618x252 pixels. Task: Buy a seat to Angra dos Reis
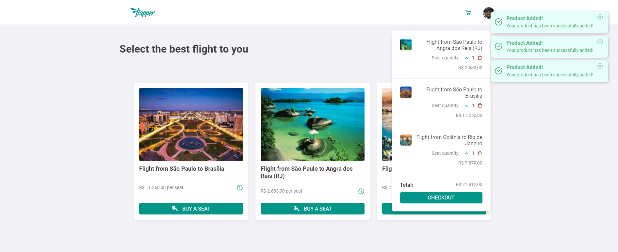(313, 209)
